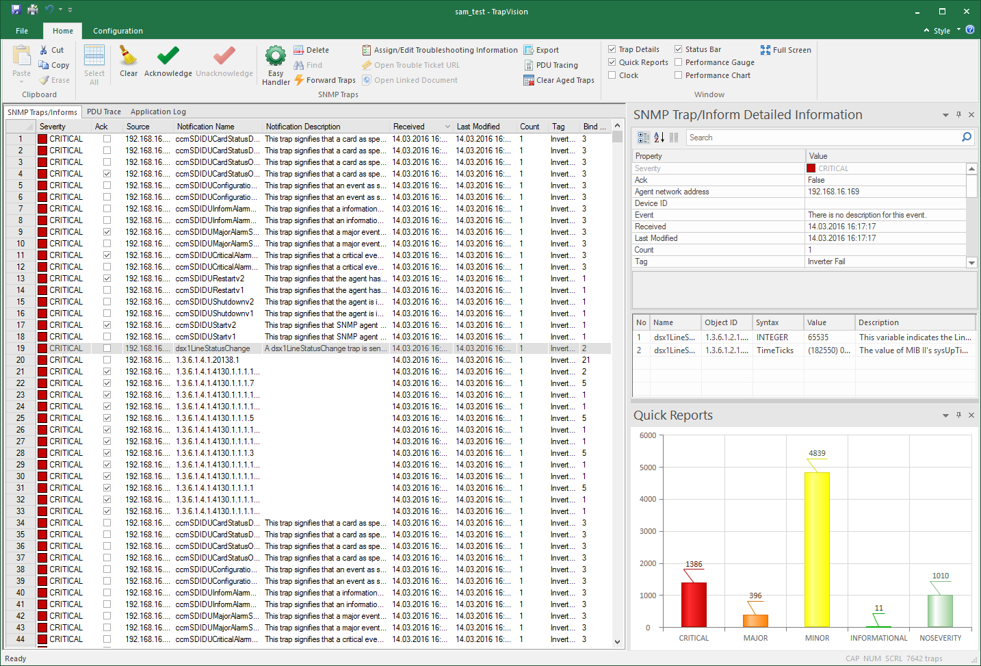Click the Clear broom icon
Screen dimensions: 981x666
pos(128,55)
